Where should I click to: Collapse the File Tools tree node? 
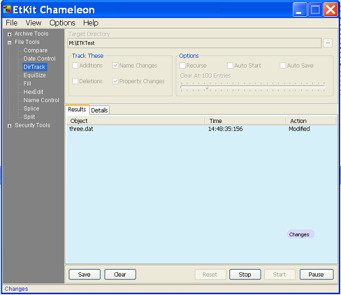(9, 43)
